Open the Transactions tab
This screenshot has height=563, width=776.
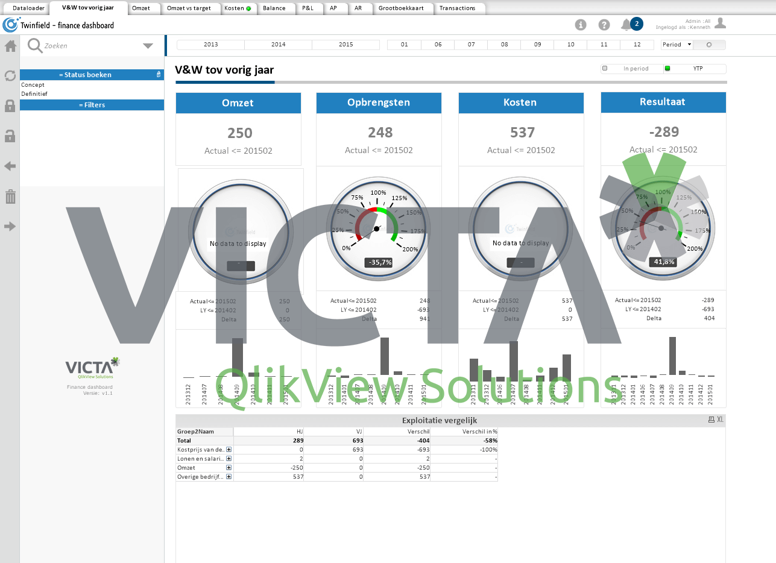pos(459,8)
